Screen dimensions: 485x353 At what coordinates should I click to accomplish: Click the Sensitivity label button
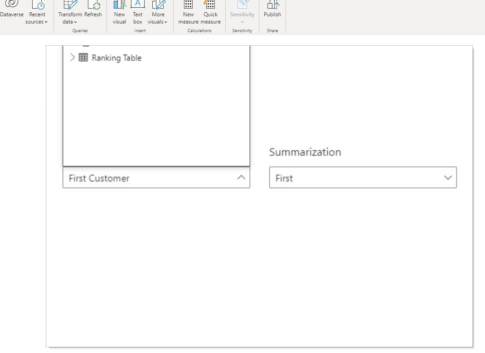click(x=242, y=12)
